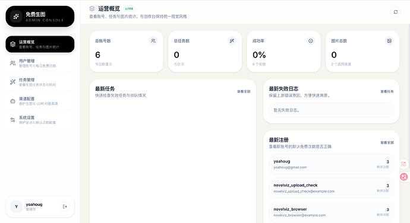Click the 0 个失败 text
Viewport: 410px width, 223px height.
(259, 64)
